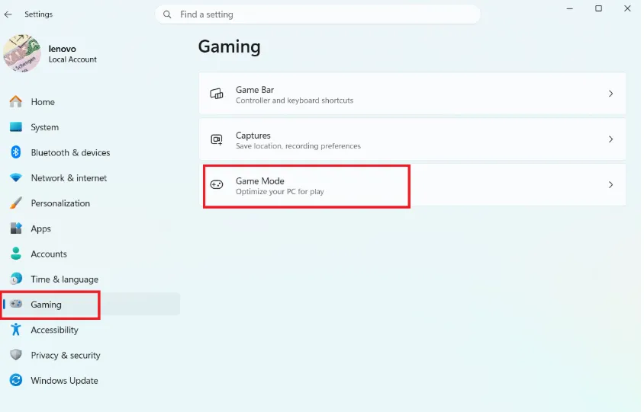Expand the Game Mode chevron arrow
The height and width of the screenshot is (412, 644).
[x=610, y=185]
